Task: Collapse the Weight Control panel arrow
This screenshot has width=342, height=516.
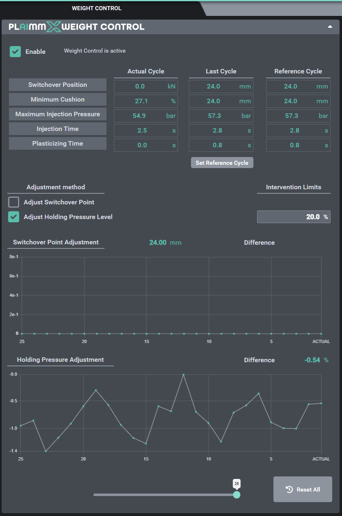Action: [x=330, y=27]
